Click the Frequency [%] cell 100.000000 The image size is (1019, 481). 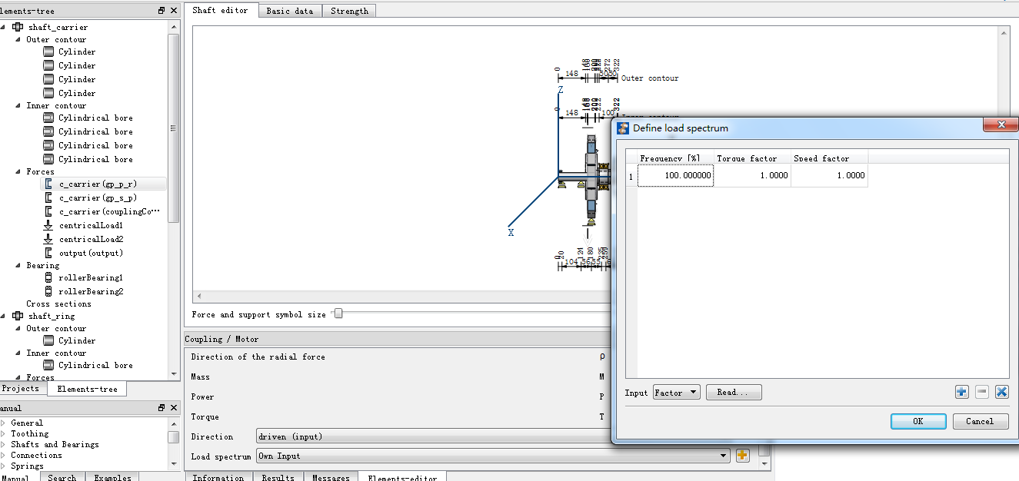pyautogui.click(x=675, y=175)
